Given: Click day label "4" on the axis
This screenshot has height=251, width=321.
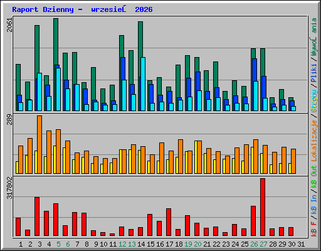Looking at the screenshot, I should 49,244.
